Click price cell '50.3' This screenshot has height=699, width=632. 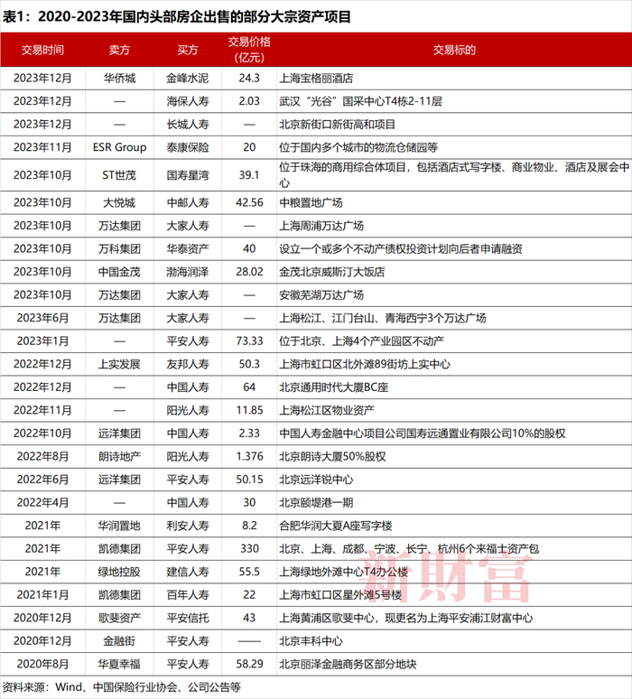[249, 364]
